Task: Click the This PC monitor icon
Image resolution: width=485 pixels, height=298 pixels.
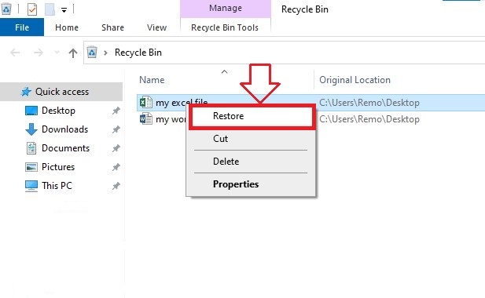Action: [x=31, y=186]
